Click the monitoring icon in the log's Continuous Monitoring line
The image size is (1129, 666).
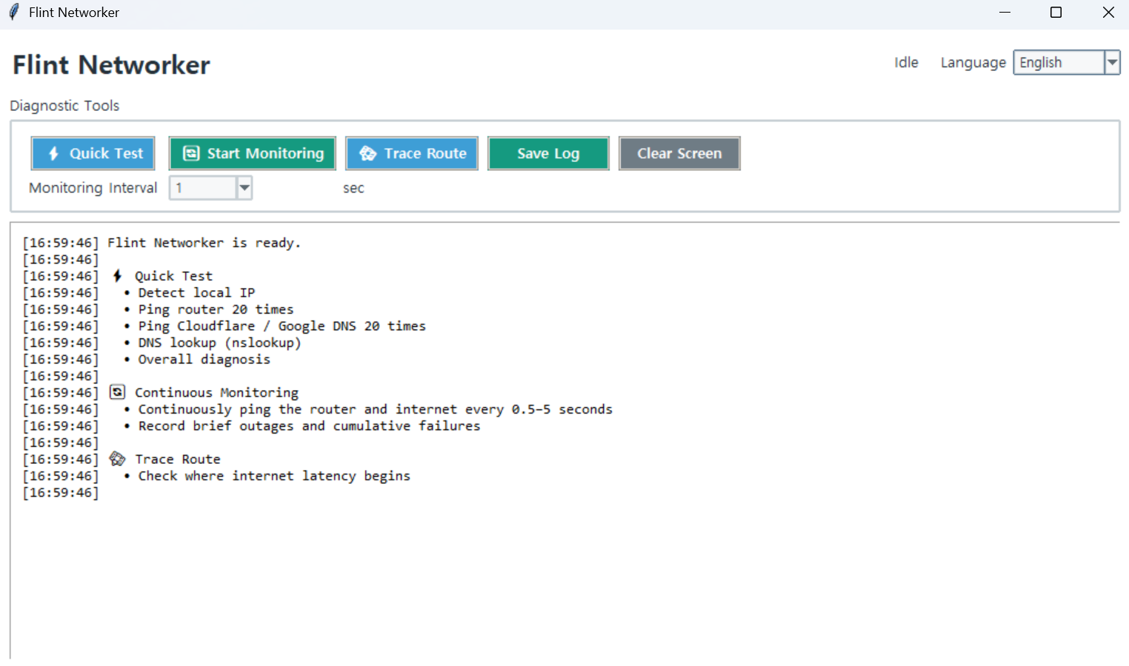pos(117,392)
